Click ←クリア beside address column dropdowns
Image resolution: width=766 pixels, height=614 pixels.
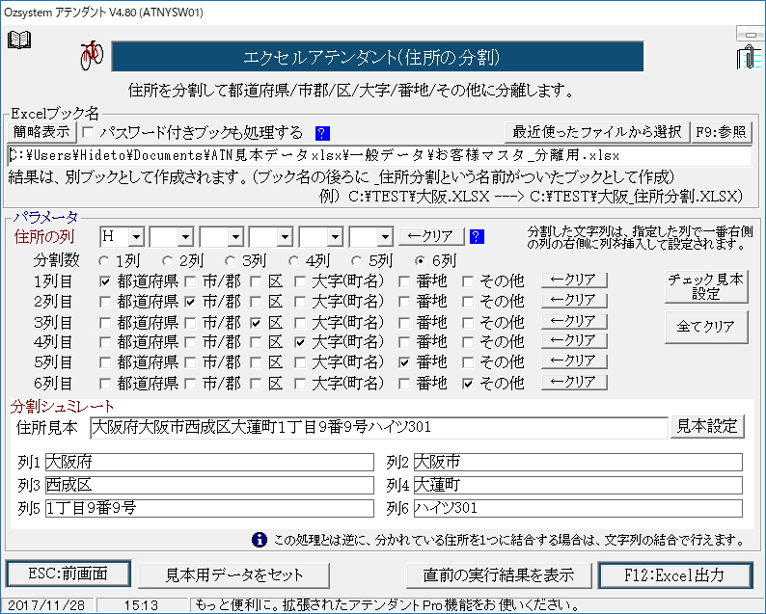(x=431, y=237)
